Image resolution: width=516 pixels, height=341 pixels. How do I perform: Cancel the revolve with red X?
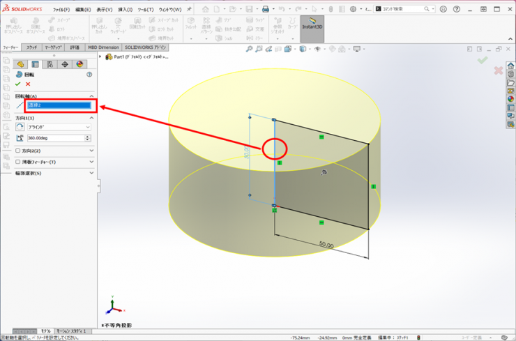(x=28, y=84)
